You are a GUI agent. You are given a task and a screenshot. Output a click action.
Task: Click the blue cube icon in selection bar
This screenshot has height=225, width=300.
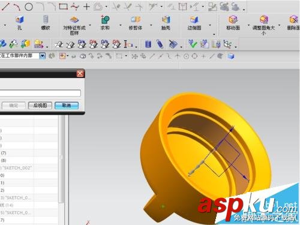coord(231,56)
